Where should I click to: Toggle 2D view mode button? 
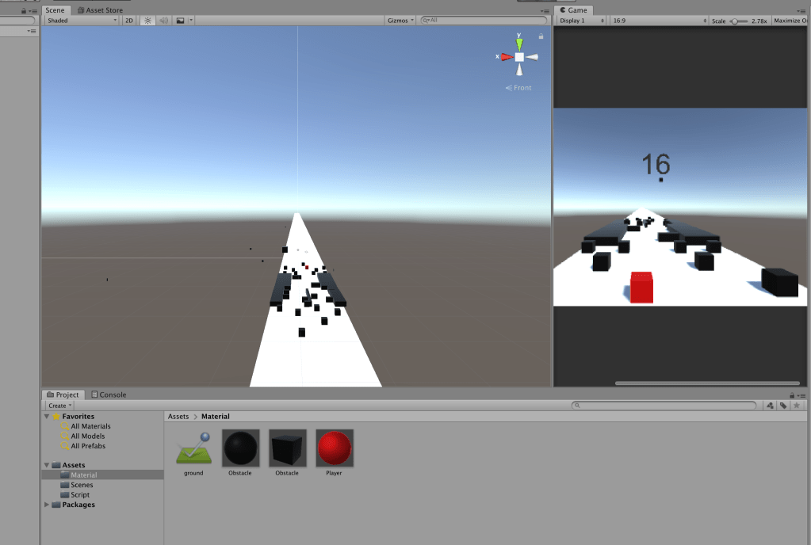128,21
